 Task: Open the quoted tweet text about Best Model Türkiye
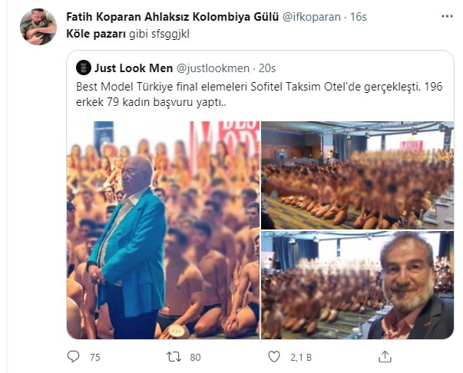click(260, 94)
